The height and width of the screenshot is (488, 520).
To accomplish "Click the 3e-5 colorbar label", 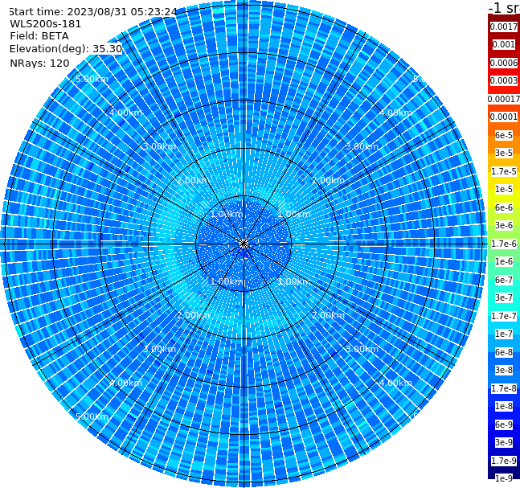I will 504,153.
